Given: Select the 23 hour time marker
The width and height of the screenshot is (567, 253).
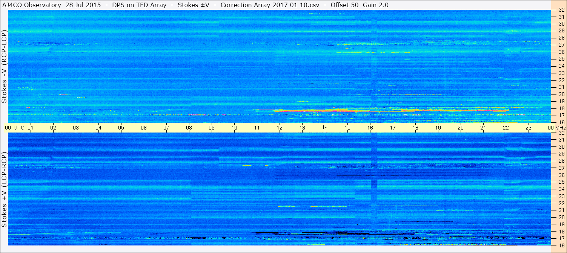Looking at the screenshot, I should point(529,128).
